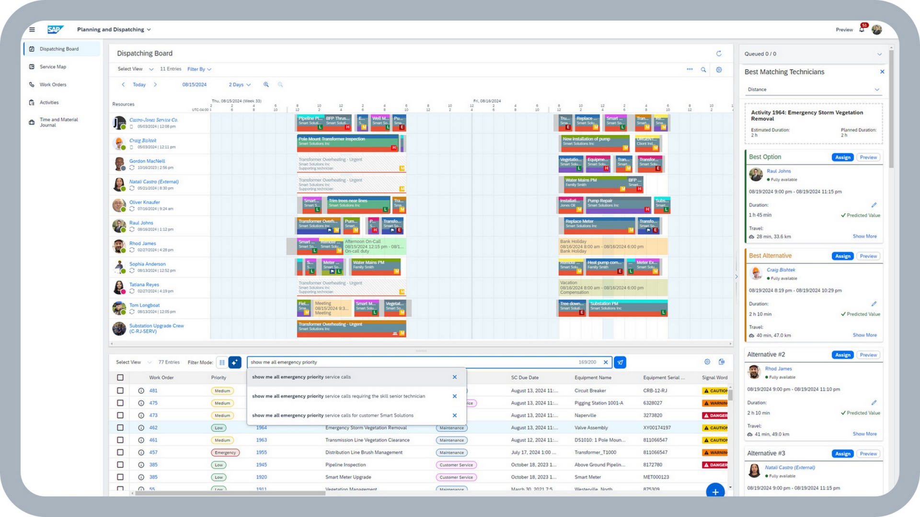Open Service Map in sidebar
This screenshot has height=517, width=920.
(53, 67)
